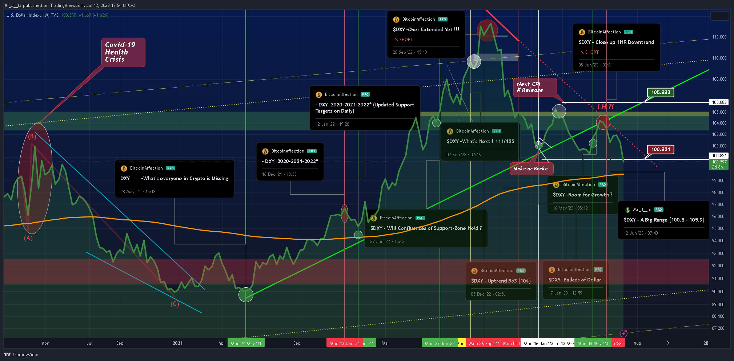Click the BitcoinAffection author name on the 16 Dec '21 card
Screen dimensions: 734x361
tap(288, 151)
